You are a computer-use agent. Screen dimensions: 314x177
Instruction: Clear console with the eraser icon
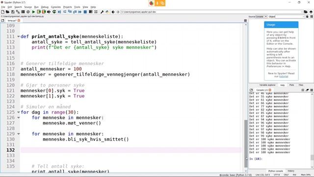(307, 90)
